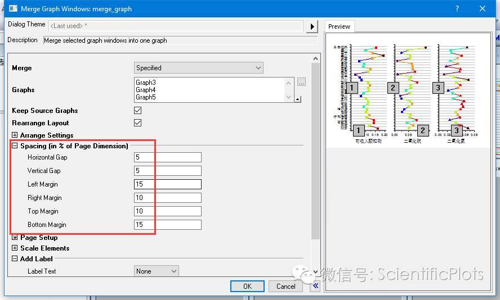Click the small arrow under Graphs browse button

297,99
